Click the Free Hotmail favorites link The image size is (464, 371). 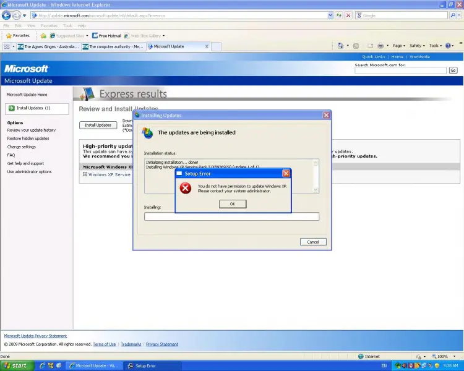pos(106,36)
